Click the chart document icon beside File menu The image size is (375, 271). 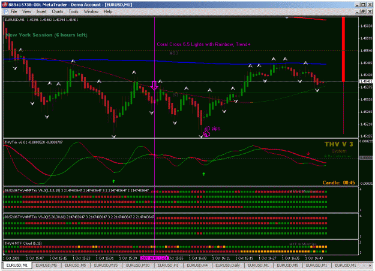tap(5, 11)
